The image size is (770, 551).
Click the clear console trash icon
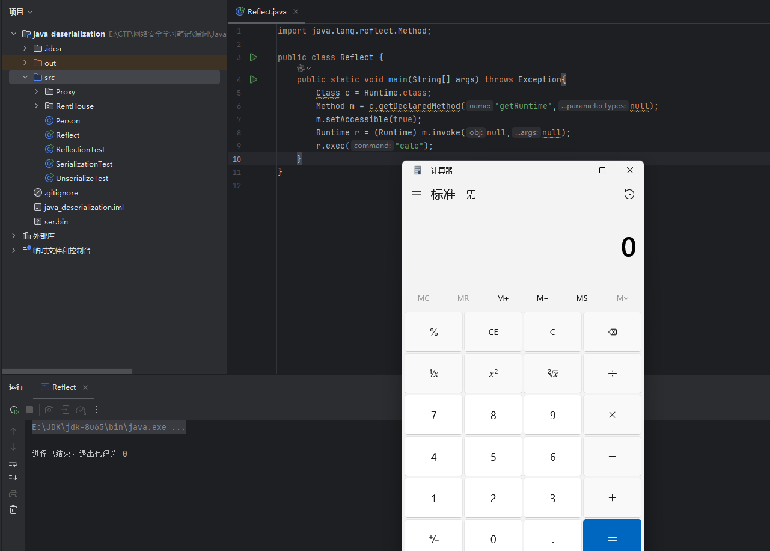coord(13,509)
